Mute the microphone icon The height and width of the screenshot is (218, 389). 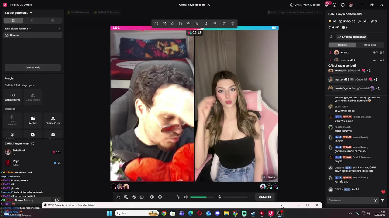pyautogui.click(x=219, y=197)
